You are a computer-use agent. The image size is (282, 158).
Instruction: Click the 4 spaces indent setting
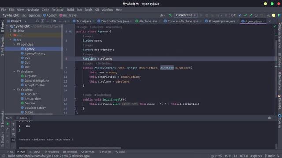[x=256, y=156]
